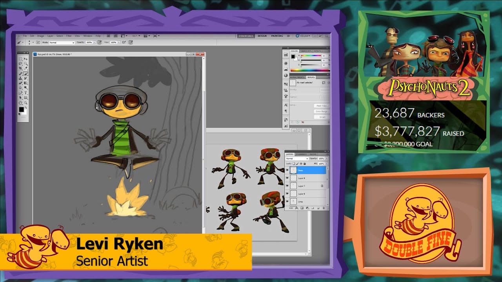Screen dimensions: 502x282
Task: Toggle visibility of Layer 7
Action: click(x=287, y=186)
